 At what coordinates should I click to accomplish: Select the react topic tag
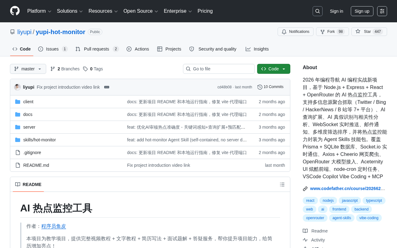point(310,201)
